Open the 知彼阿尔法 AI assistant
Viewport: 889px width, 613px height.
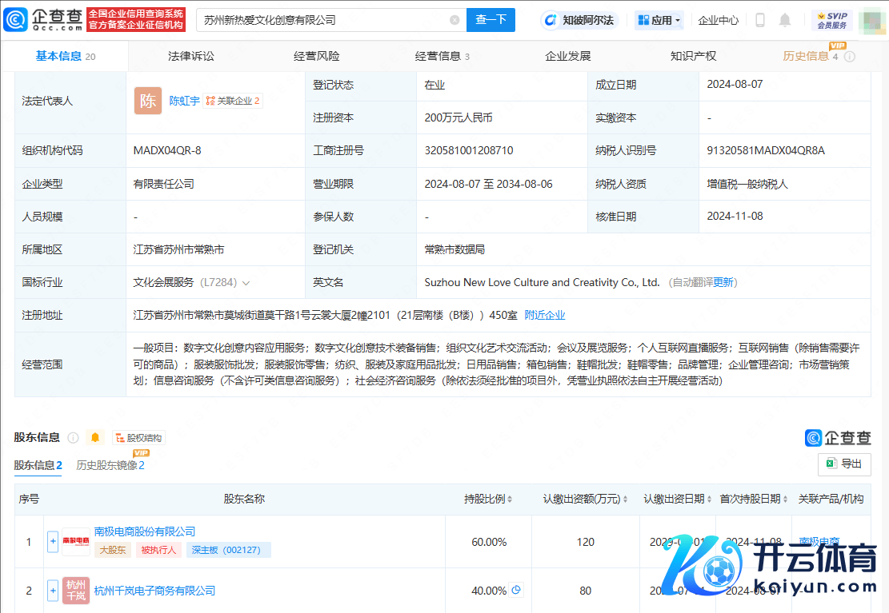579,20
